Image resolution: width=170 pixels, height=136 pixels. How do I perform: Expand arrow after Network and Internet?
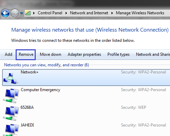pyautogui.click(x=112, y=13)
